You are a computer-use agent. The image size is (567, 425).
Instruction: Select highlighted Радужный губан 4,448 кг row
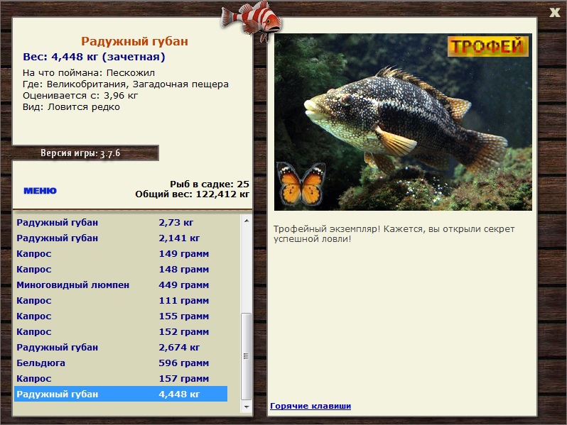click(x=121, y=394)
